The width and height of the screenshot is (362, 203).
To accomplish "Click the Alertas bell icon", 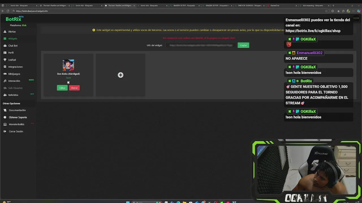I will click(x=5, y=32).
